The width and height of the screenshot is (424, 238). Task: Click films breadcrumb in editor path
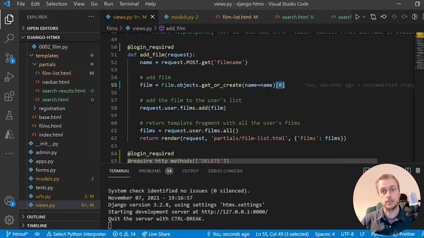coord(112,28)
